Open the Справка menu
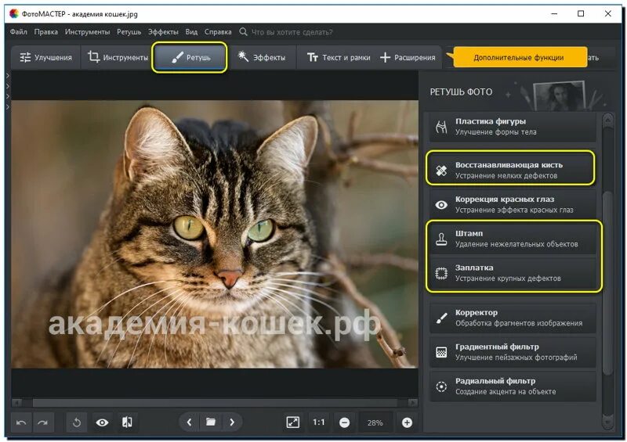The width and height of the screenshot is (627, 442). click(218, 32)
